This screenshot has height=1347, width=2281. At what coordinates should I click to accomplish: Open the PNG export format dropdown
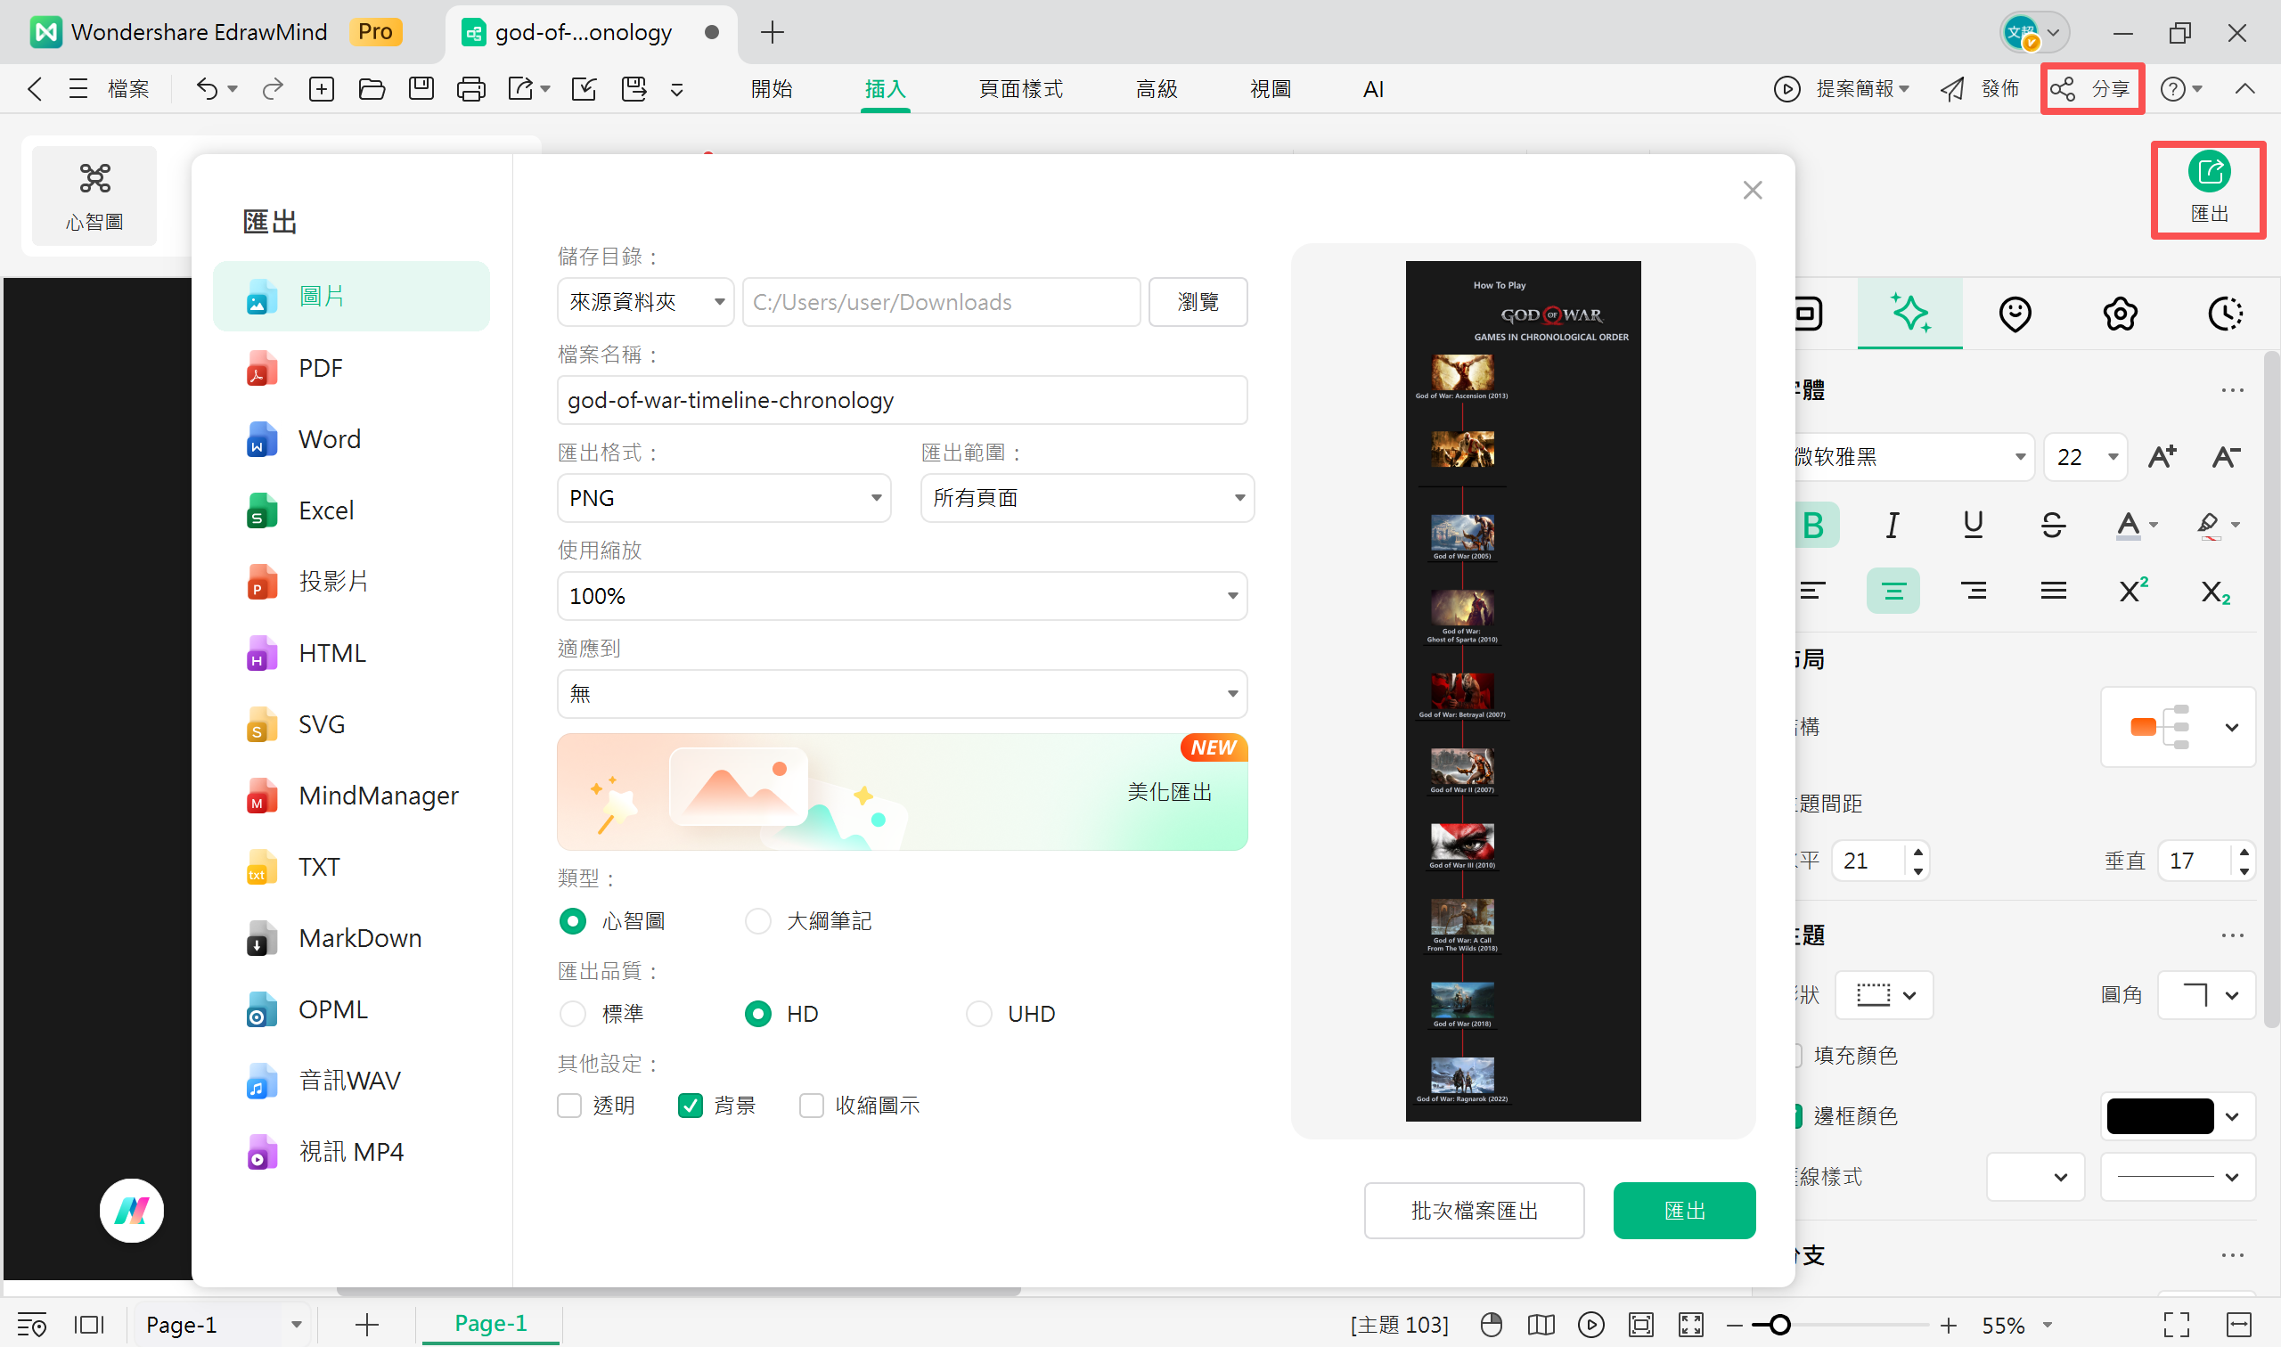[x=724, y=497]
